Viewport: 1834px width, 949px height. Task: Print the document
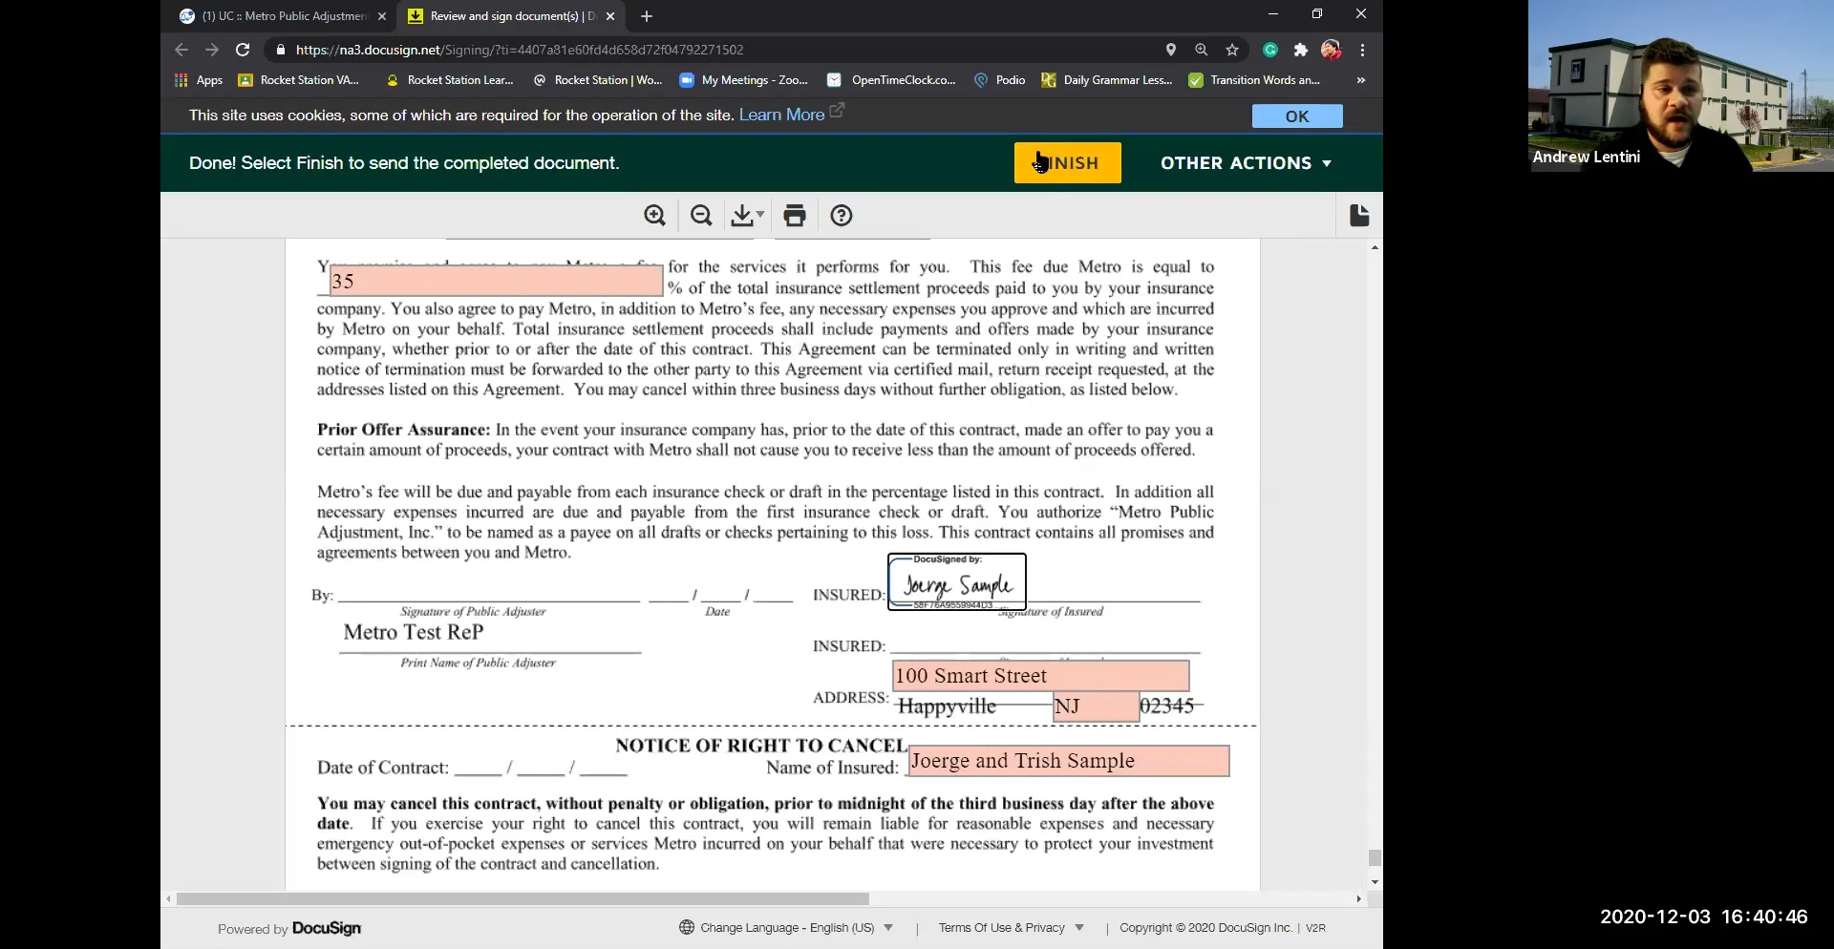[795, 215]
